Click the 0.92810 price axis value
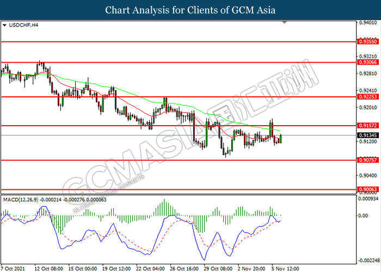Screen dimensions: 381x272 (368, 73)
